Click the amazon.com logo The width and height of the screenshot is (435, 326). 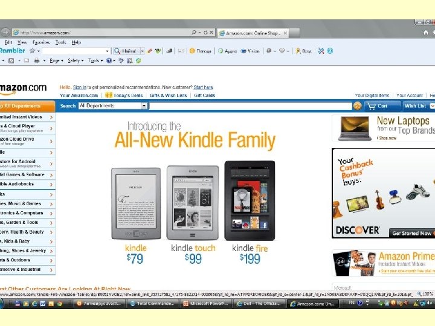[23, 89]
